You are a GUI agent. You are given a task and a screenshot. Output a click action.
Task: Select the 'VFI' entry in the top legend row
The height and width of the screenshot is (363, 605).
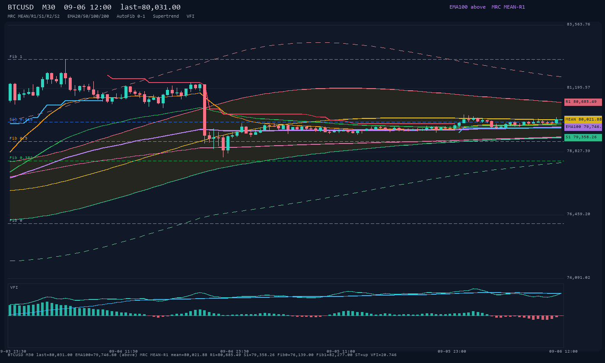[x=191, y=16]
